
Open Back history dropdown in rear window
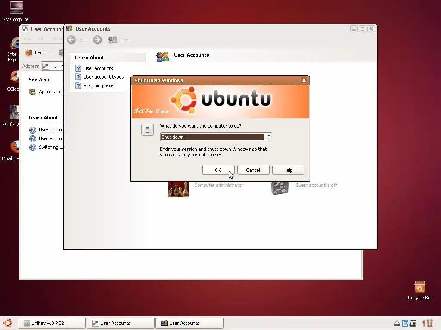51,52
